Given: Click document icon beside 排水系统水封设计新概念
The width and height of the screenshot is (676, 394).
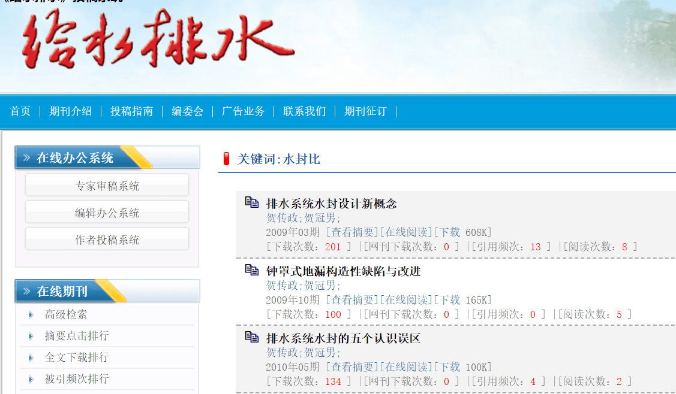Looking at the screenshot, I should click(252, 202).
